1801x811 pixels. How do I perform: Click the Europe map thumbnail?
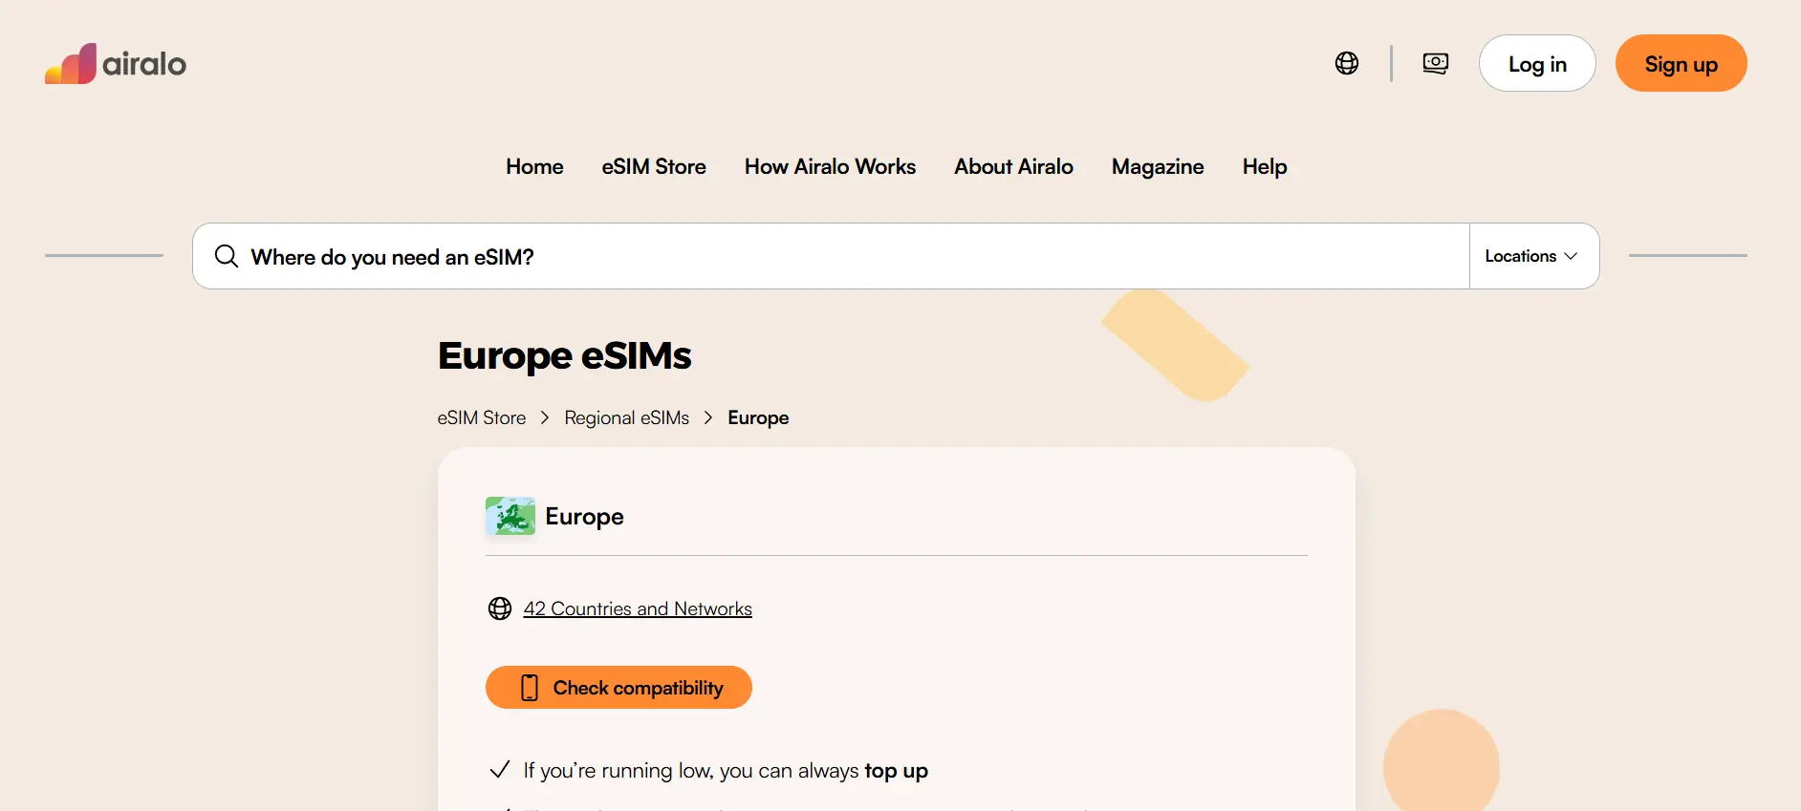pyautogui.click(x=510, y=516)
